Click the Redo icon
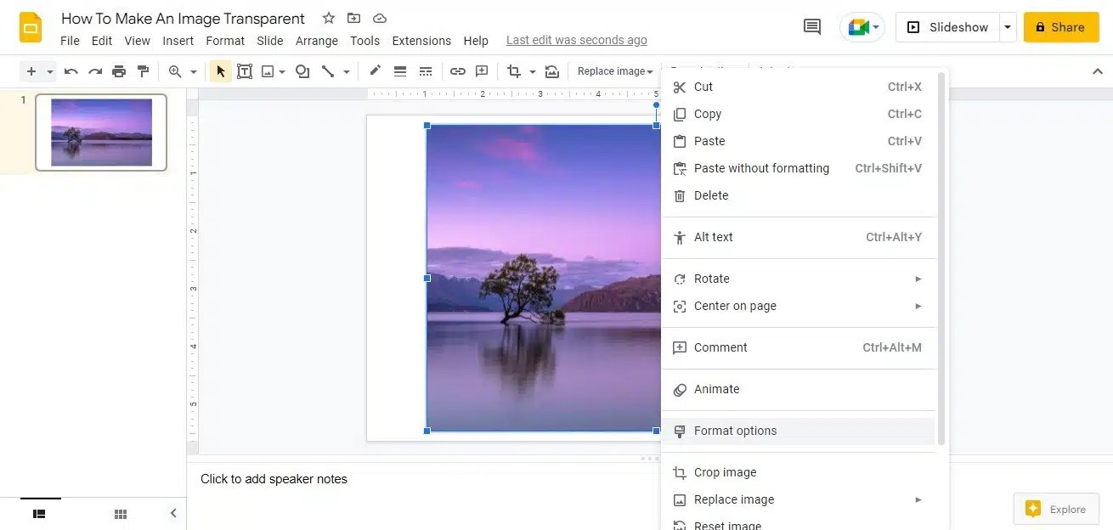 click(95, 71)
